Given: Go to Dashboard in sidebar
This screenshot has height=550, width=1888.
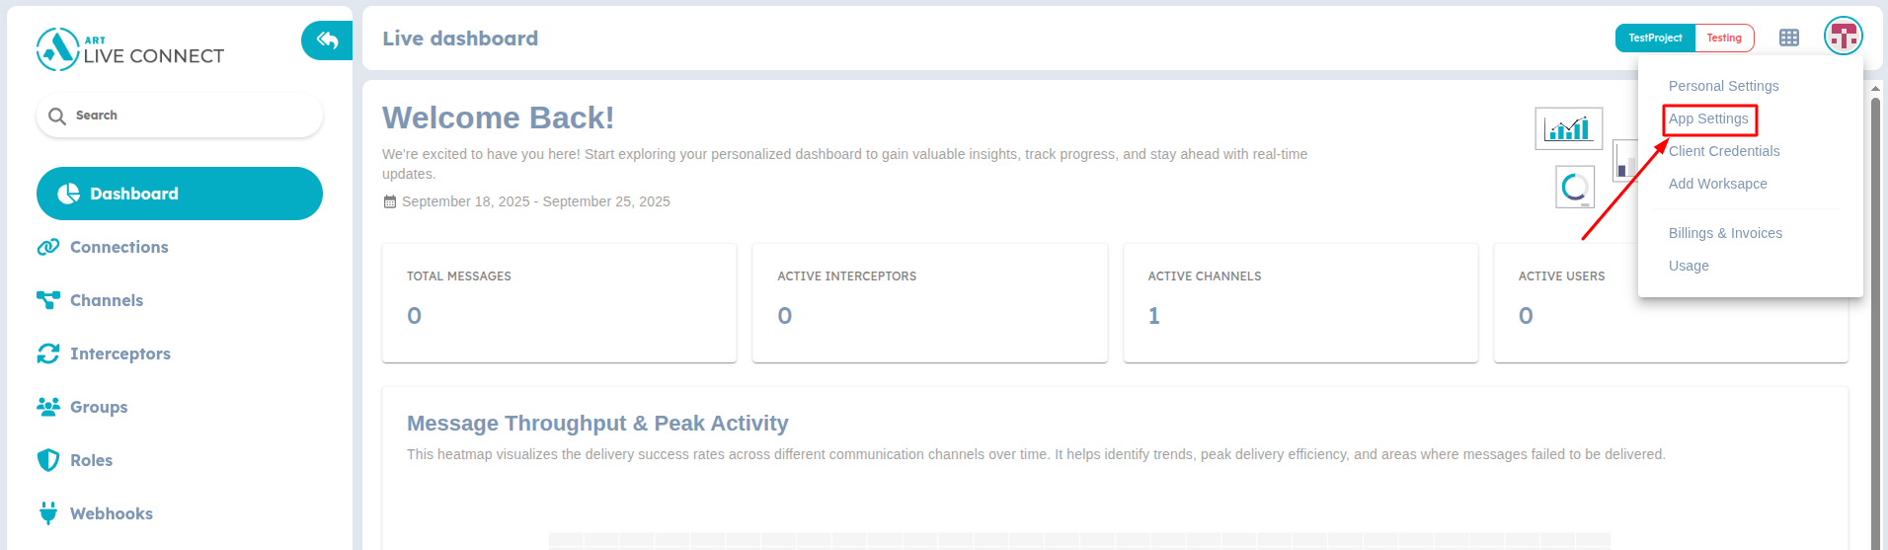Looking at the screenshot, I should (180, 194).
